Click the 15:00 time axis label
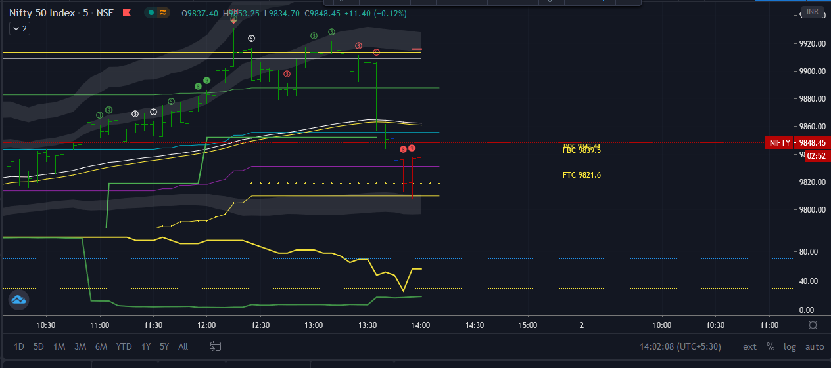 [528, 325]
